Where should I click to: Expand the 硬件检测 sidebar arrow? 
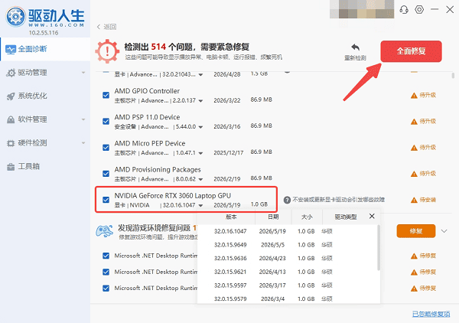point(83,143)
